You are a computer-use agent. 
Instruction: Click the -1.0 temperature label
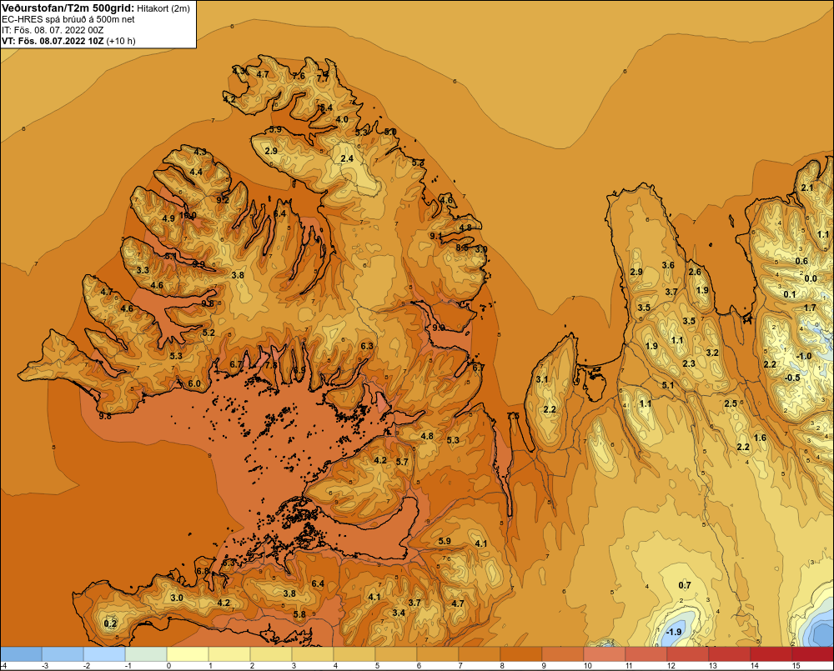804,356
